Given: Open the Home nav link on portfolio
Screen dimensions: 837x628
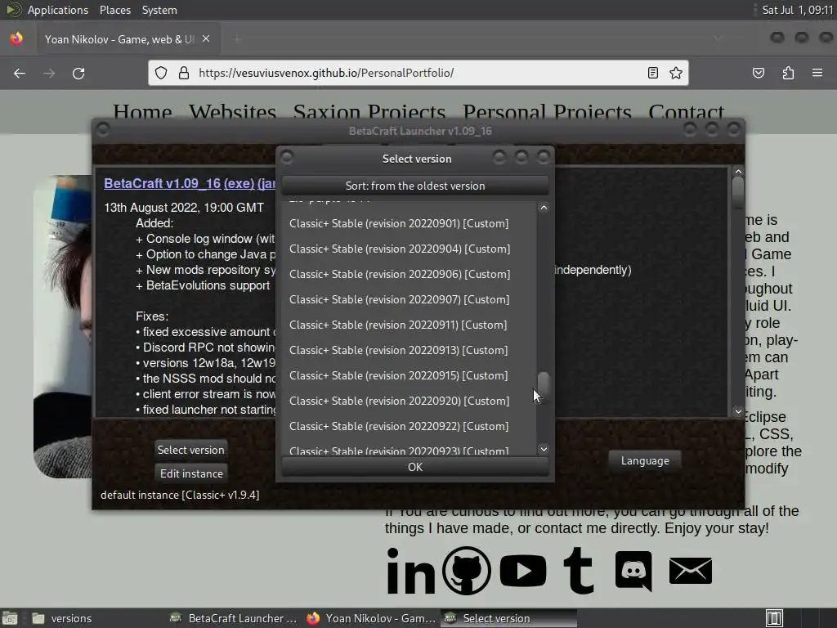Looking at the screenshot, I should click(x=142, y=111).
